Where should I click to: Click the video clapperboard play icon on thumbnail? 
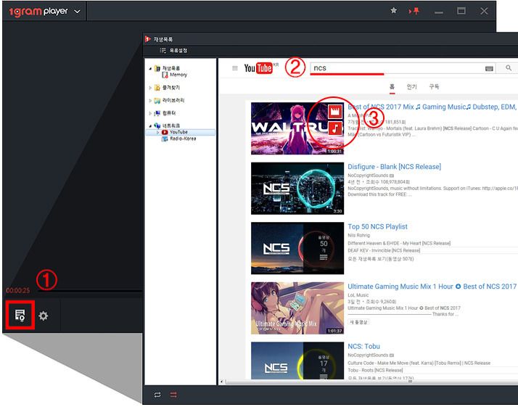(335, 111)
